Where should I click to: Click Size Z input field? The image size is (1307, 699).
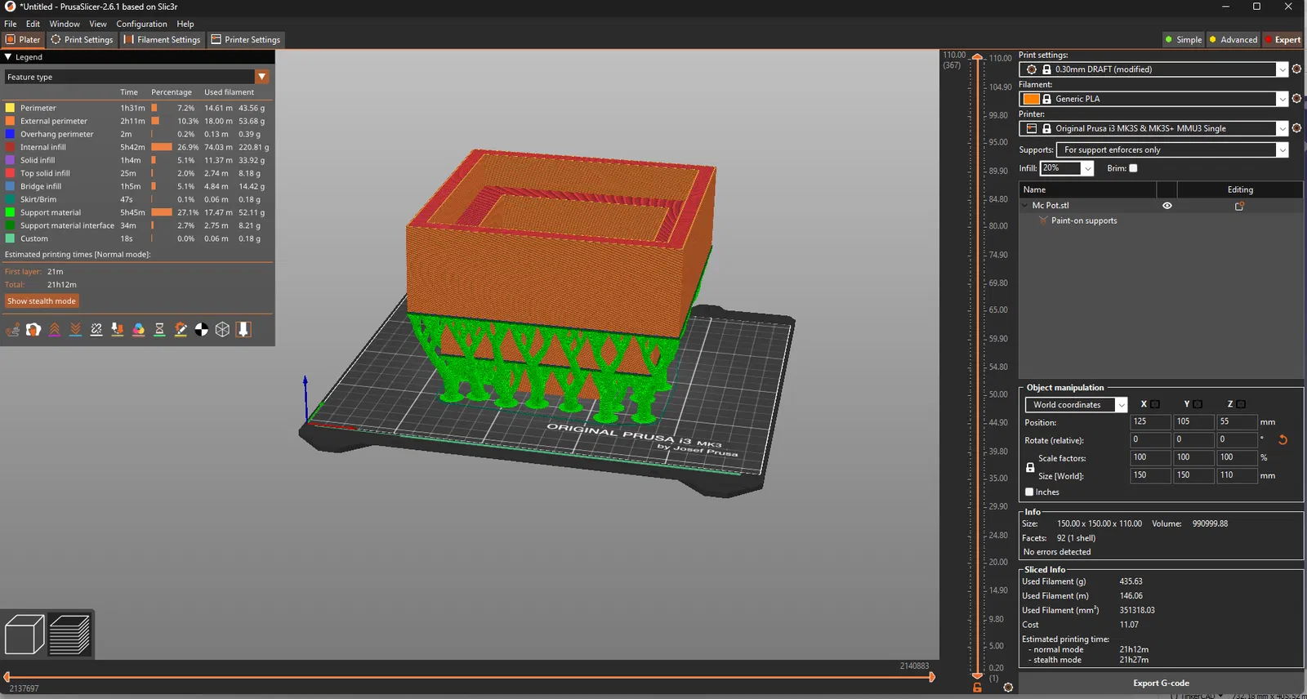1237,475
